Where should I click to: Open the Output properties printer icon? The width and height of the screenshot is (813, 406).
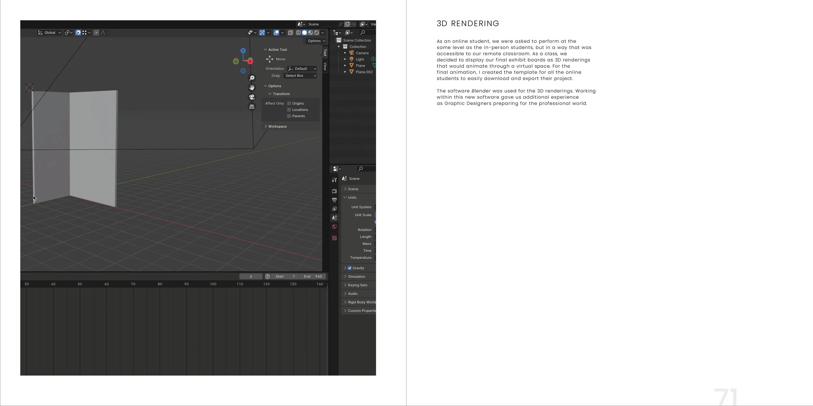pos(334,200)
